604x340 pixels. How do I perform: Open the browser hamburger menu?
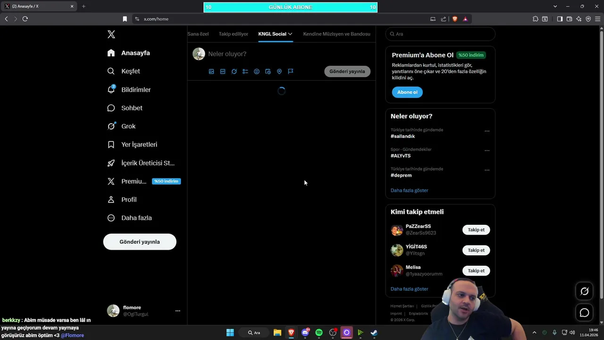[x=597, y=19]
